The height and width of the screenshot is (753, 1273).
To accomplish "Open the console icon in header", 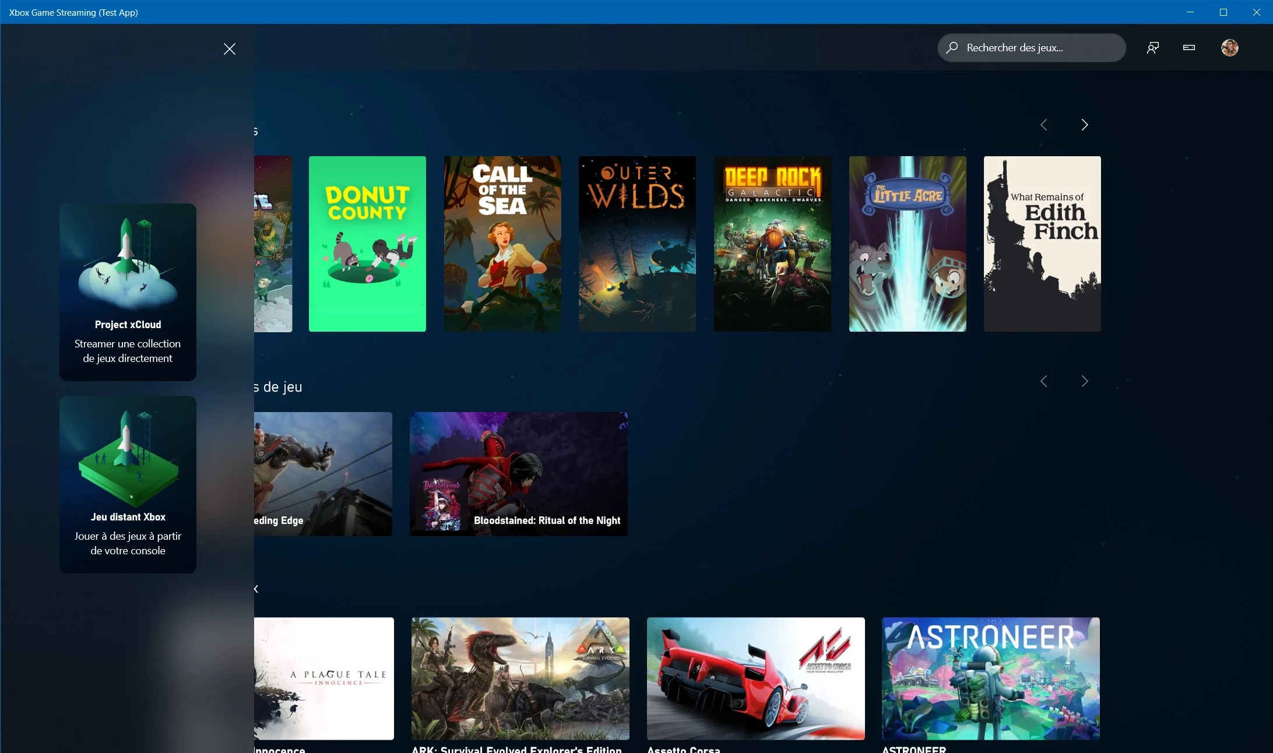I will (x=1189, y=48).
